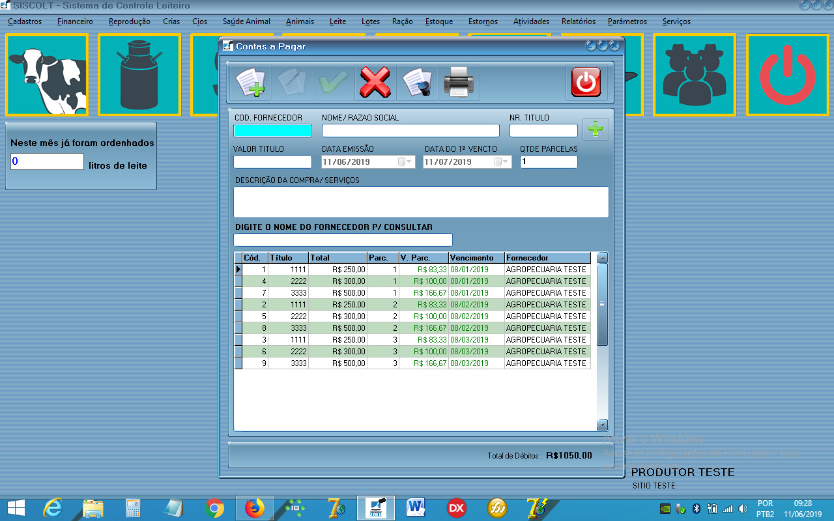The height and width of the screenshot is (521, 834).
Task: Click 08/03/2019 date in Cód. 9 row
Action: click(469, 363)
